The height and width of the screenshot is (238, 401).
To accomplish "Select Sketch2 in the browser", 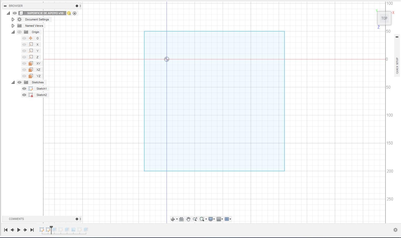I will 42,95.
